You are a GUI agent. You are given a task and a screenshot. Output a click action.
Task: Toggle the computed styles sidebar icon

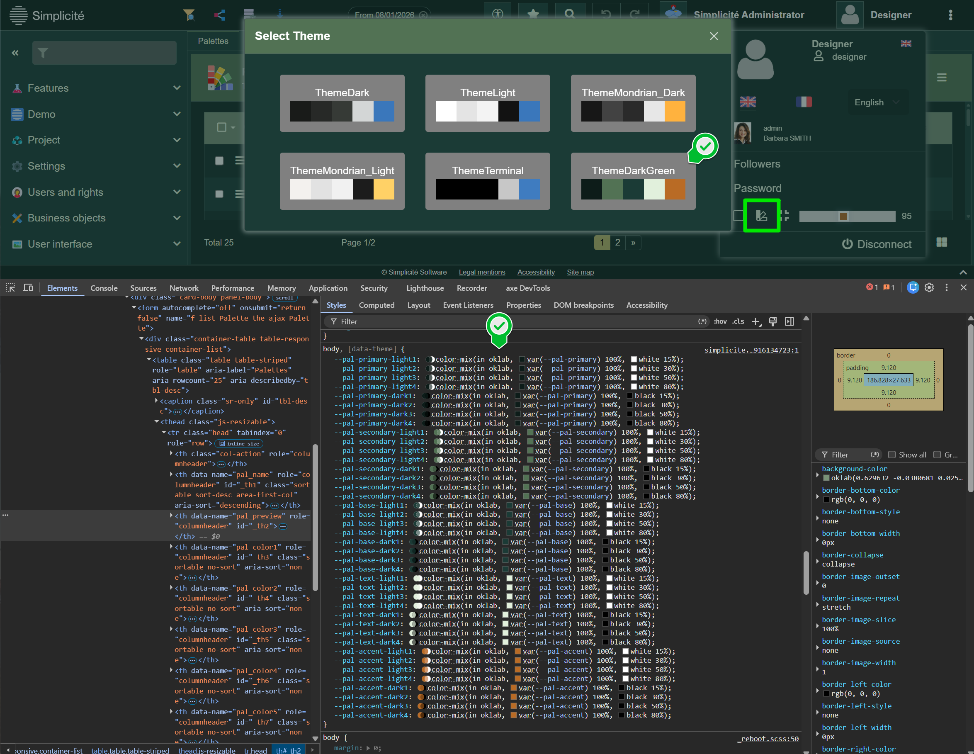point(789,322)
